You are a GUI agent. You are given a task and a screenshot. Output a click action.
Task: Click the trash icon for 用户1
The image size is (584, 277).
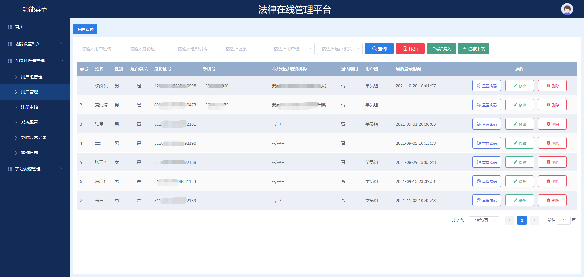[x=548, y=181]
